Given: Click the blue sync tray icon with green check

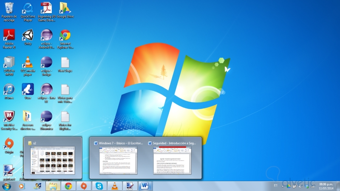Looking at the screenshot, I should click(x=306, y=186).
